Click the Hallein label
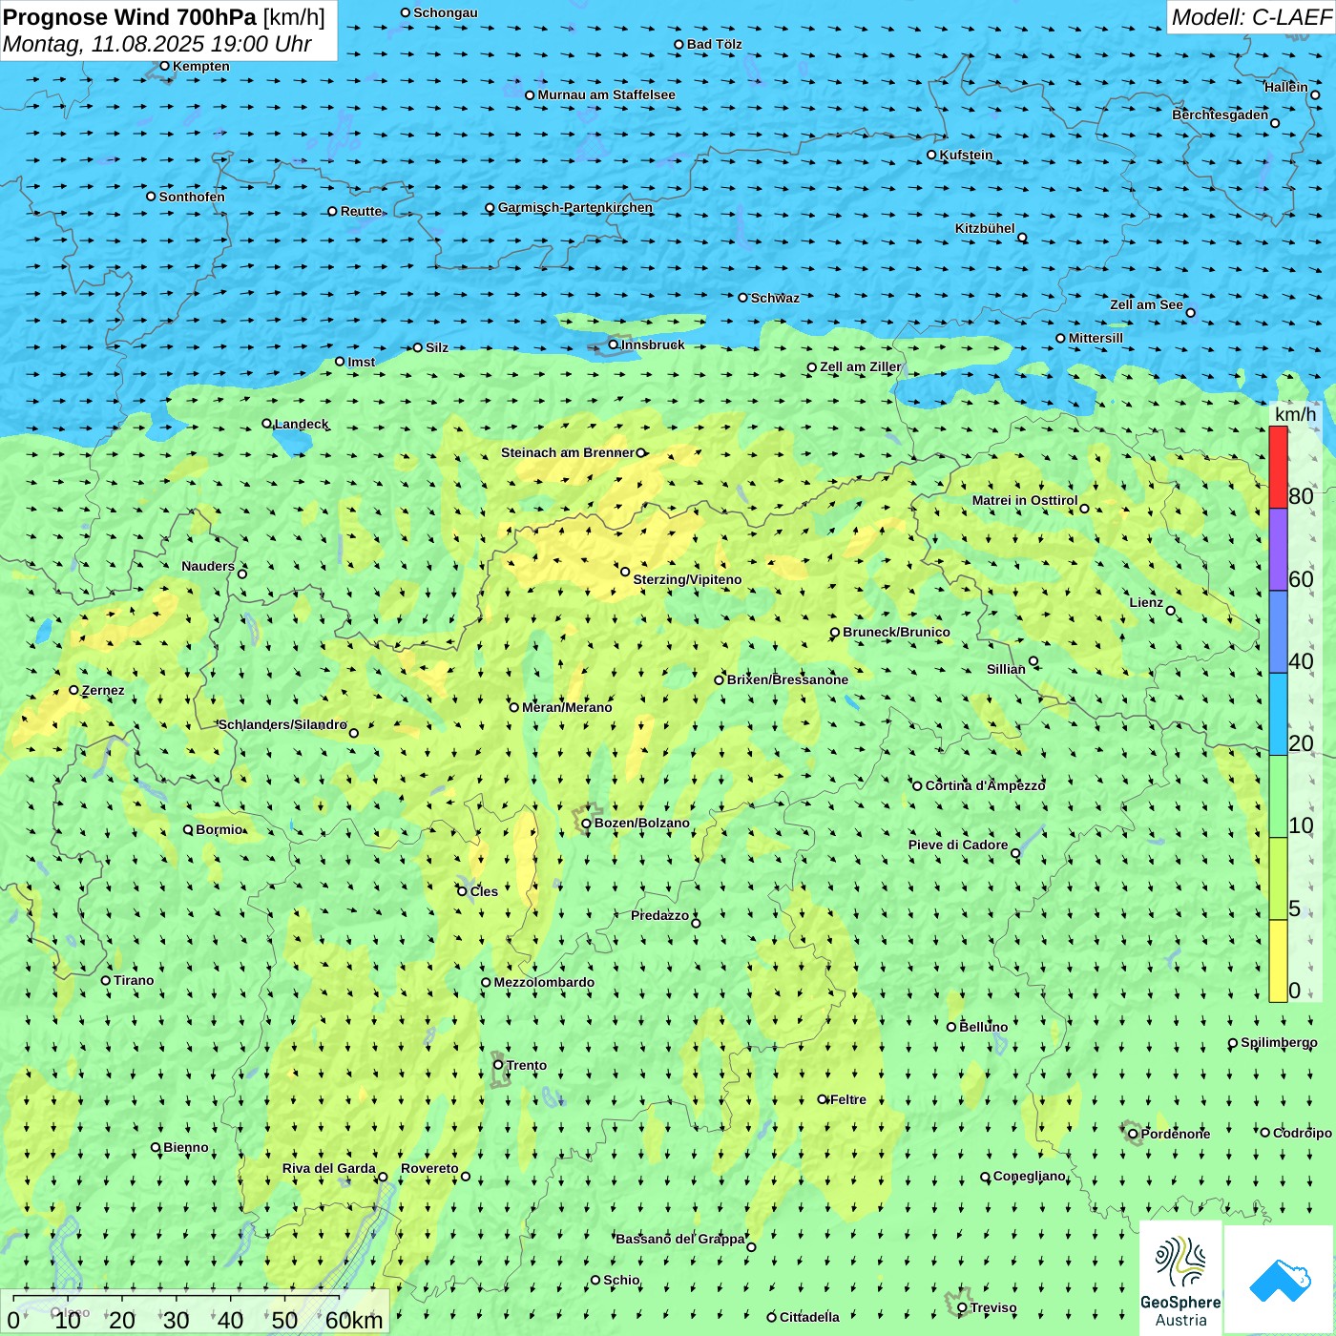 1286,87
